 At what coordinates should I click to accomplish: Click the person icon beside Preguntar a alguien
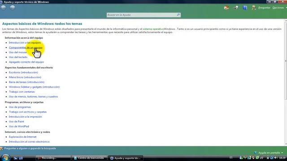2,148
